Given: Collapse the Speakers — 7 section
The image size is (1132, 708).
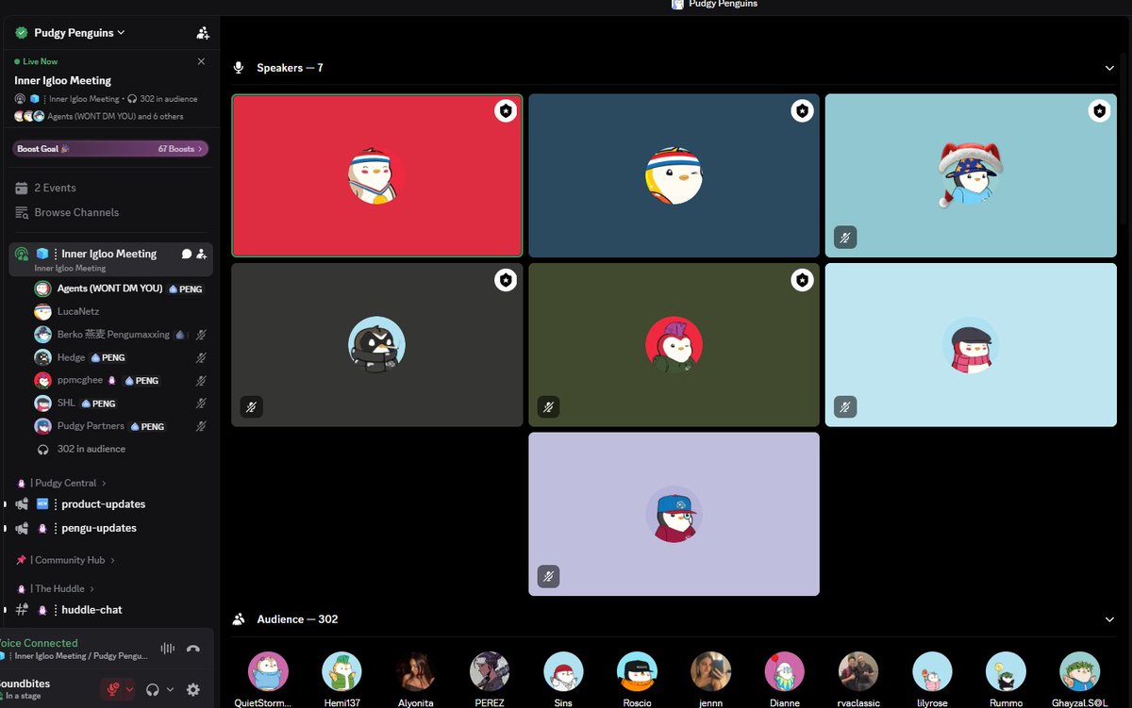Looking at the screenshot, I should 1109,68.
